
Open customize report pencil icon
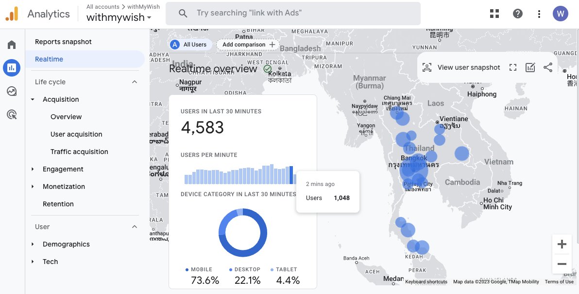tap(530, 67)
